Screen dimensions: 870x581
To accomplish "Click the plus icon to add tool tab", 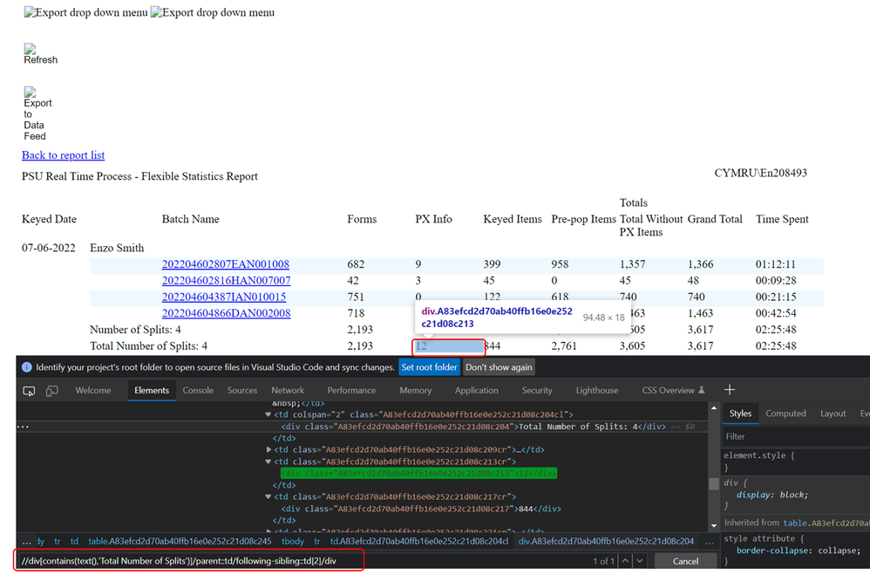I will click(731, 390).
